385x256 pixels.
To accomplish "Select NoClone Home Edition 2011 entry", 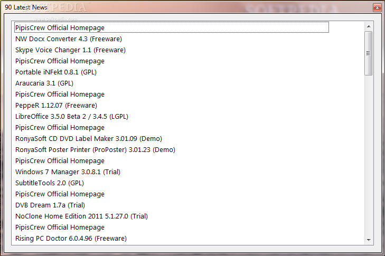I will tap(81, 216).
